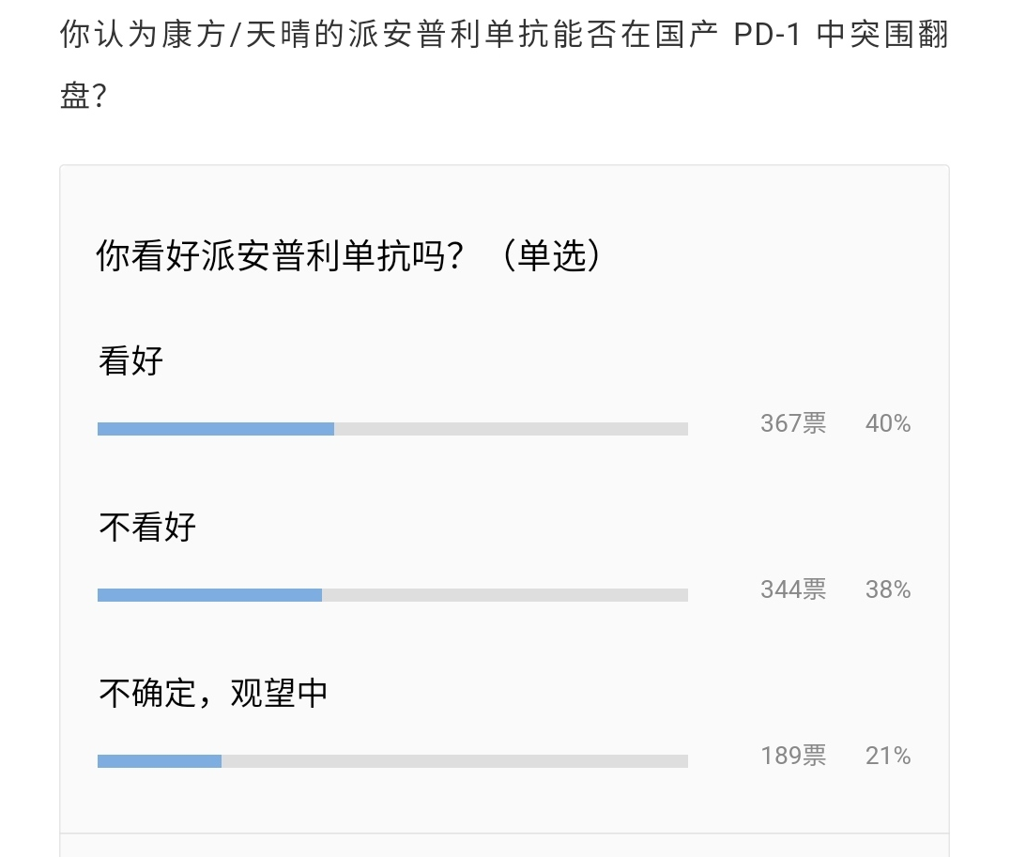
Task: Click the poll title 你看好派安普利单抗吗？
Action: 281,256
